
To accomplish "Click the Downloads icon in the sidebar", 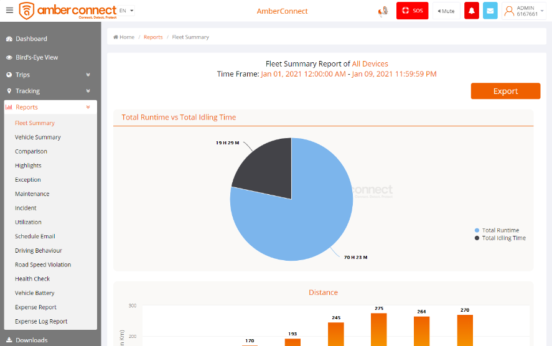I will coord(9,340).
